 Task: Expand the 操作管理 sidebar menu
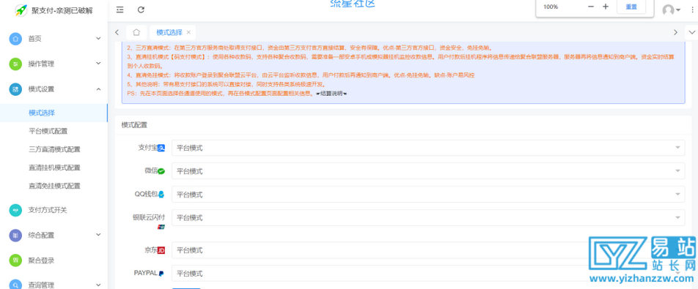tap(98, 64)
